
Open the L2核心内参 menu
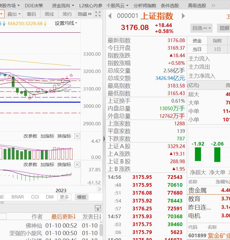point(91,6)
